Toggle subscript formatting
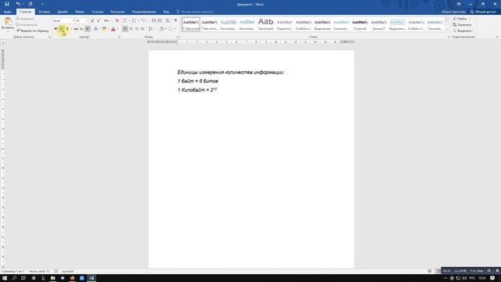The height and width of the screenshot is (282, 501). [81, 29]
